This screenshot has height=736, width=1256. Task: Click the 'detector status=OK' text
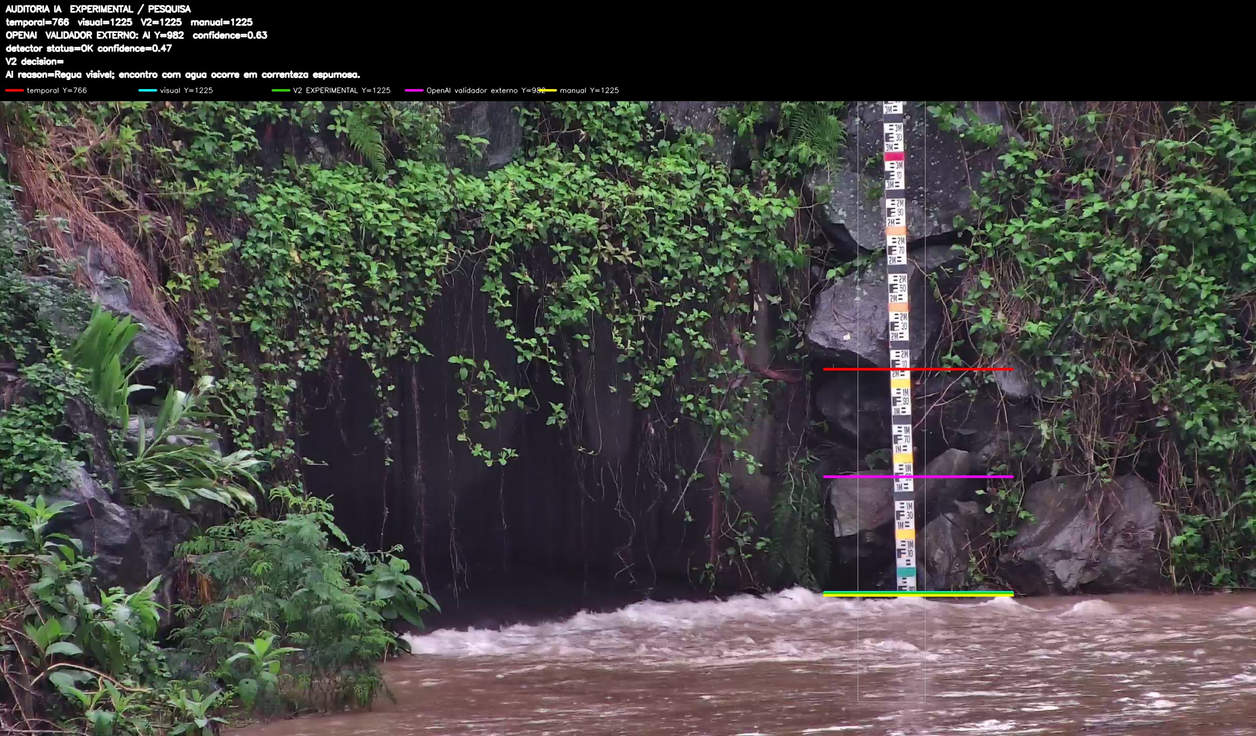click(x=49, y=48)
